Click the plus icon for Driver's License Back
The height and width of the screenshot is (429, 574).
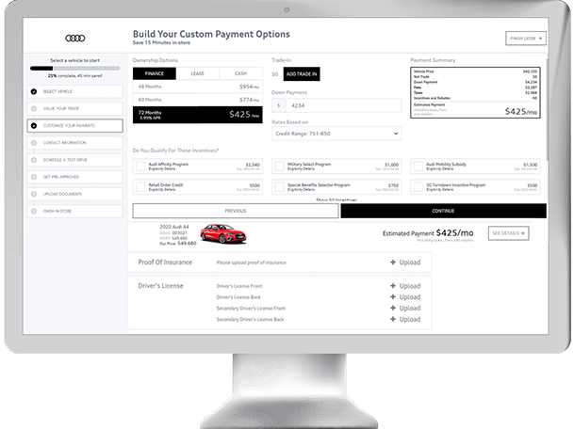(x=392, y=297)
